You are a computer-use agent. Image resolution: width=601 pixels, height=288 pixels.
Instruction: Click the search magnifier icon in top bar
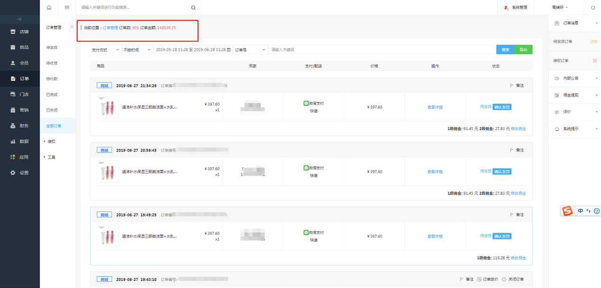coord(193,8)
